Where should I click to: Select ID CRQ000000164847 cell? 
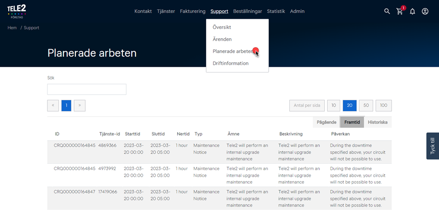click(75, 192)
